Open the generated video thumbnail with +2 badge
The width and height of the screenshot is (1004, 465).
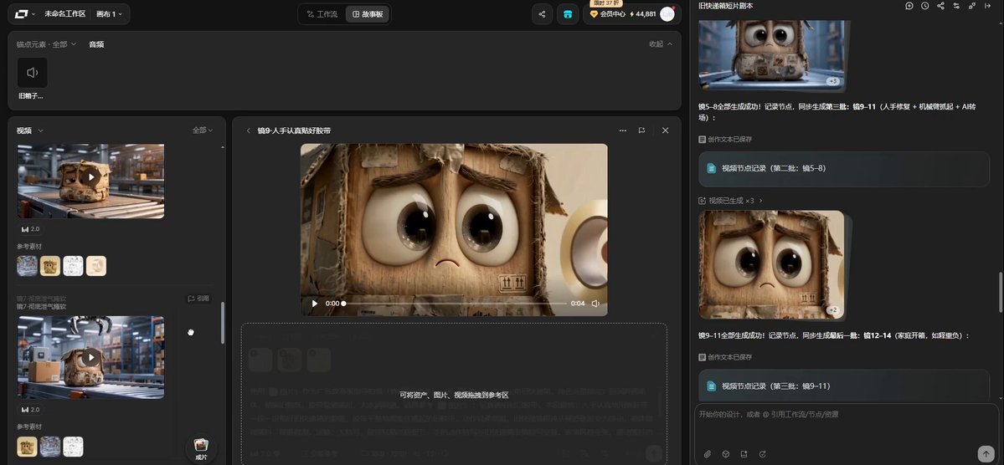[x=771, y=265]
